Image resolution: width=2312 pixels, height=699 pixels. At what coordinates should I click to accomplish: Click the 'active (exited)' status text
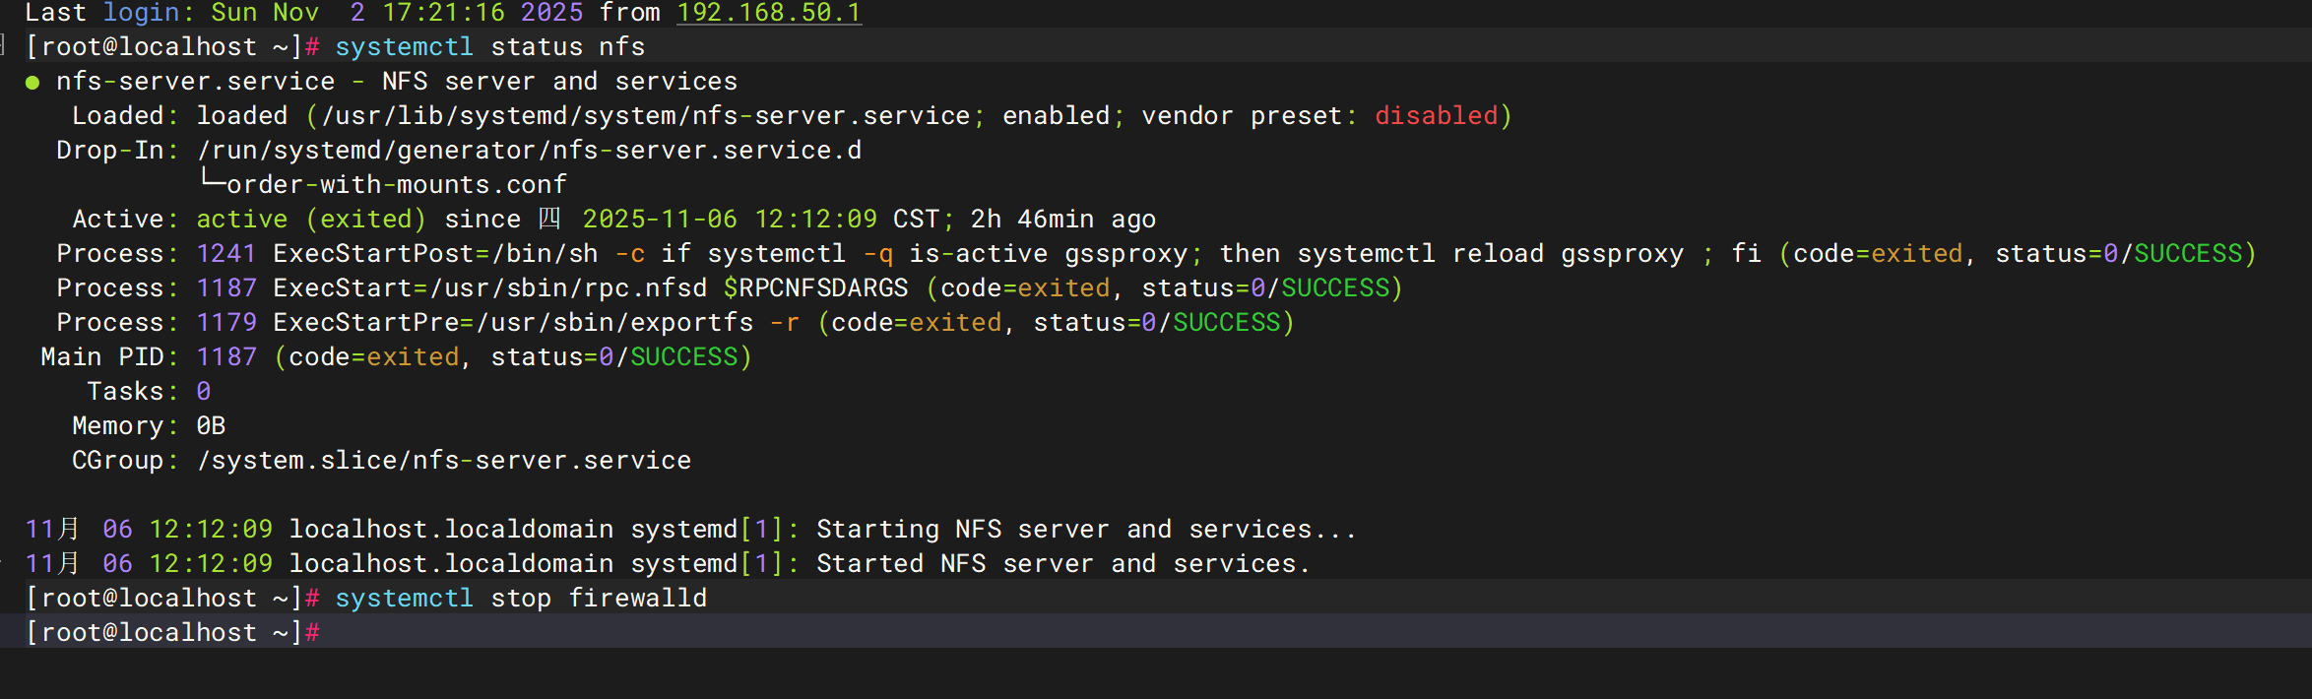click(311, 220)
